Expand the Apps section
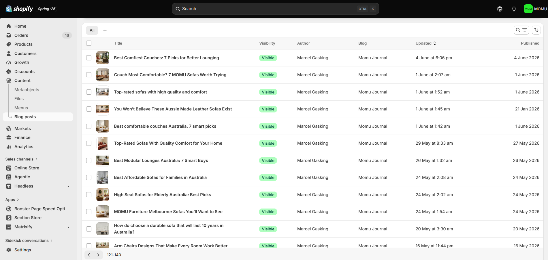The image size is (548, 260). pyautogui.click(x=12, y=200)
